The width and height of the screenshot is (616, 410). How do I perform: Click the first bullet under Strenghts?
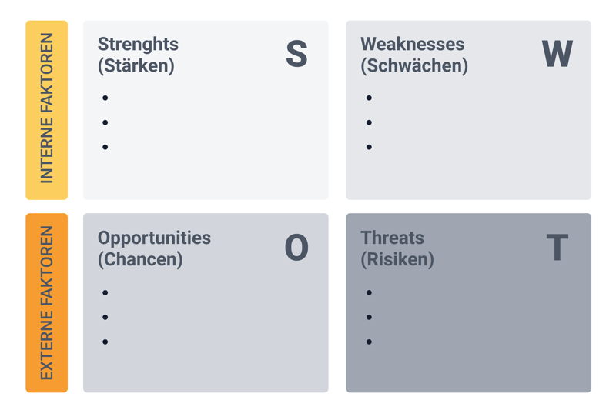(x=105, y=98)
